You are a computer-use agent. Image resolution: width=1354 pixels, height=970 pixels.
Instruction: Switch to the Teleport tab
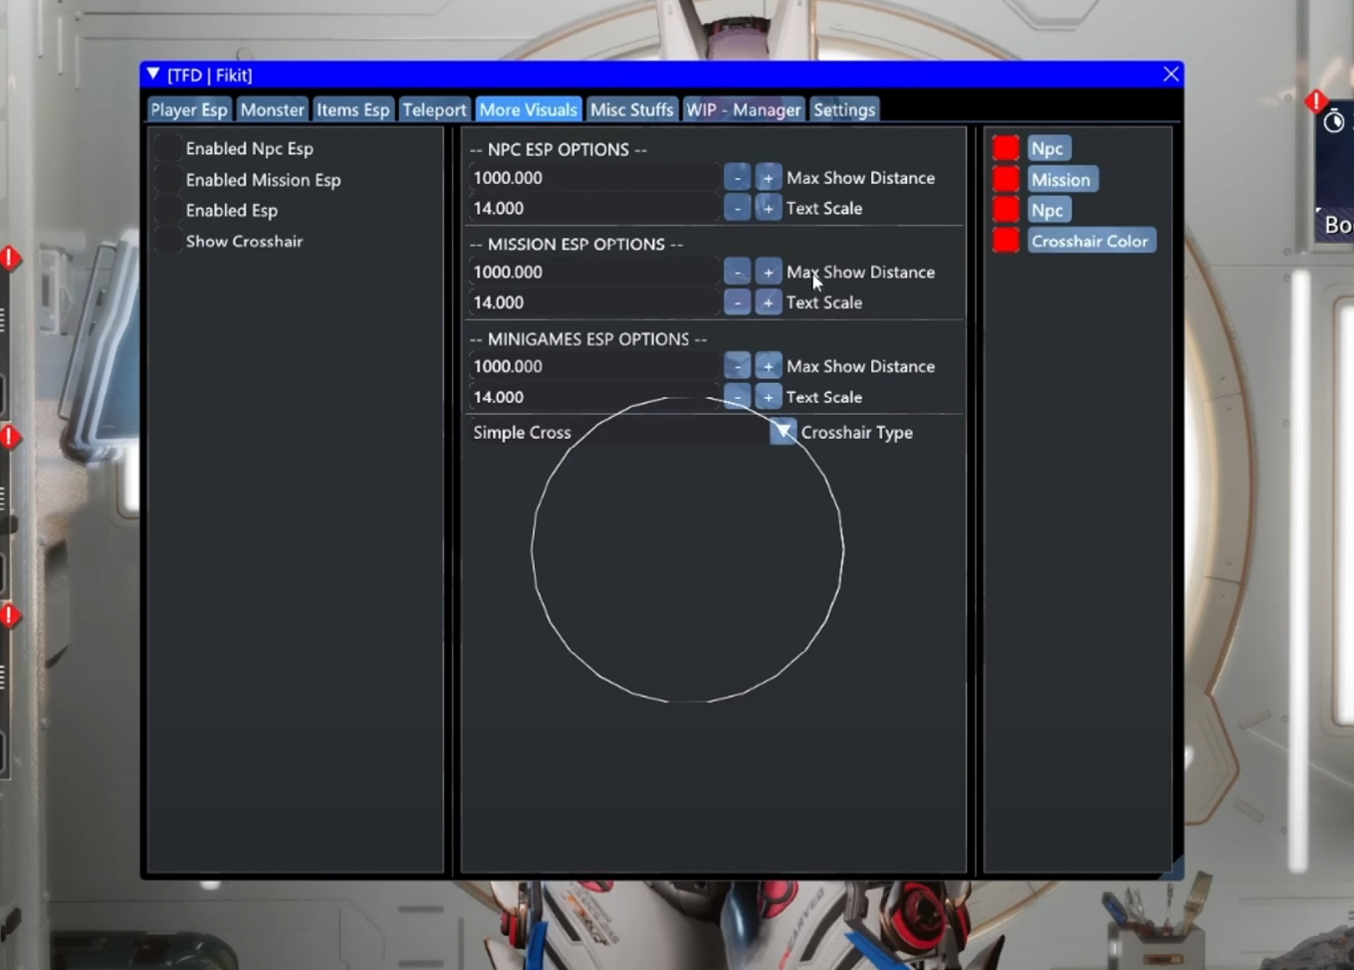click(434, 109)
